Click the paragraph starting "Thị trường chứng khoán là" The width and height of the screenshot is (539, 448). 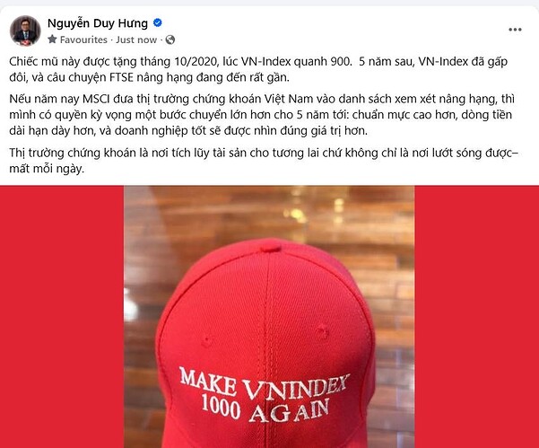tap(264, 161)
